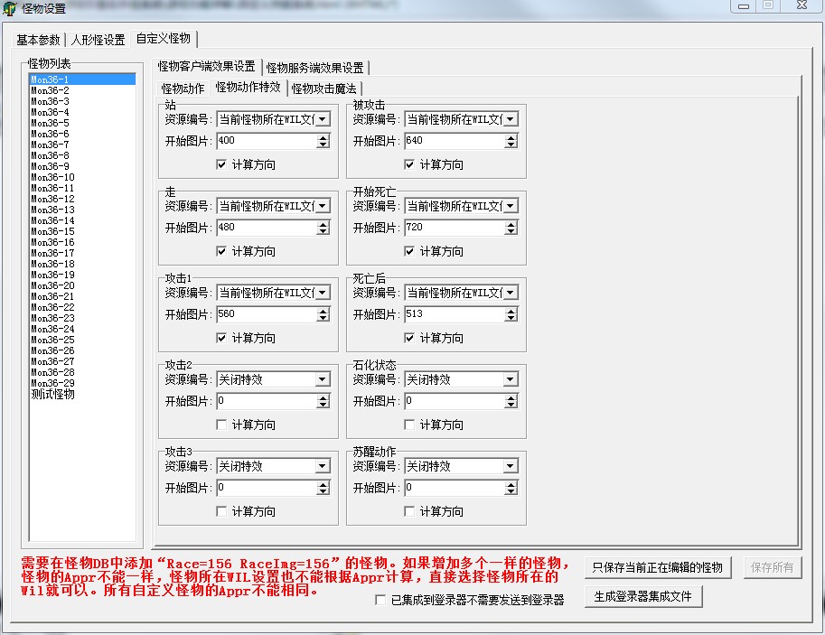Select Mon36-15 in the monster list
Image resolution: width=825 pixels, height=635 pixels.
[52, 231]
